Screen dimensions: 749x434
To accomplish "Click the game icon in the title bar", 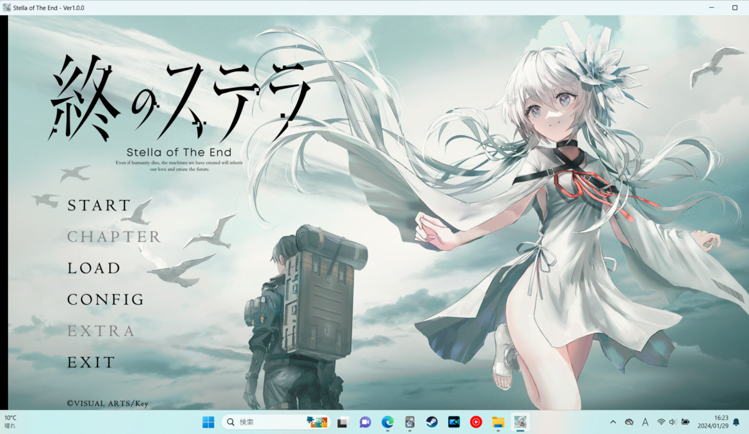I will point(6,7).
